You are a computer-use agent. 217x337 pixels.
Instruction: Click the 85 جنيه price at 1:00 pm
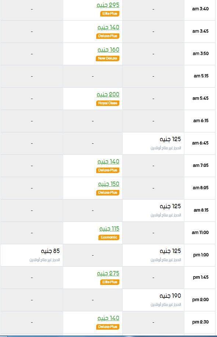(50, 251)
